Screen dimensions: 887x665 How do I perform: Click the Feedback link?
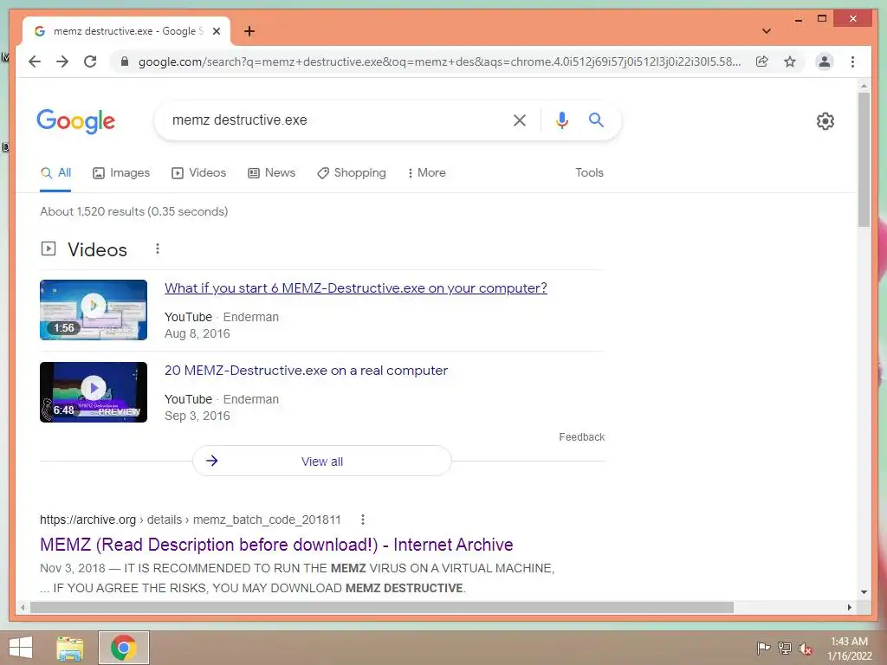(x=581, y=437)
